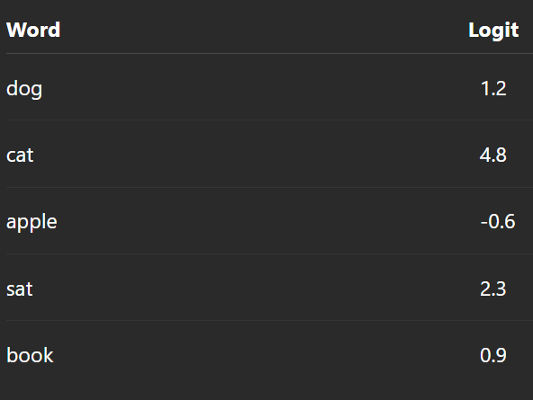Click the Word column header
The height and width of the screenshot is (400, 533).
pyautogui.click(x=33, y=30)
